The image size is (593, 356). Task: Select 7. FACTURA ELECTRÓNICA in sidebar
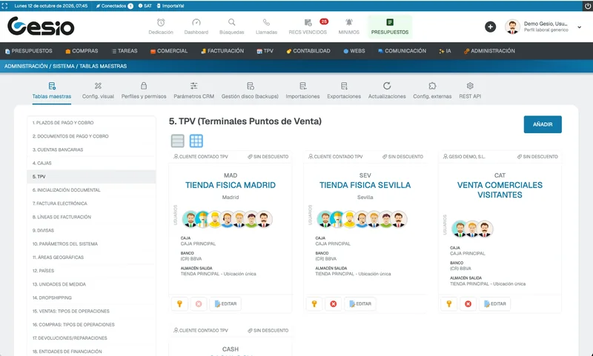coord(91,204)
